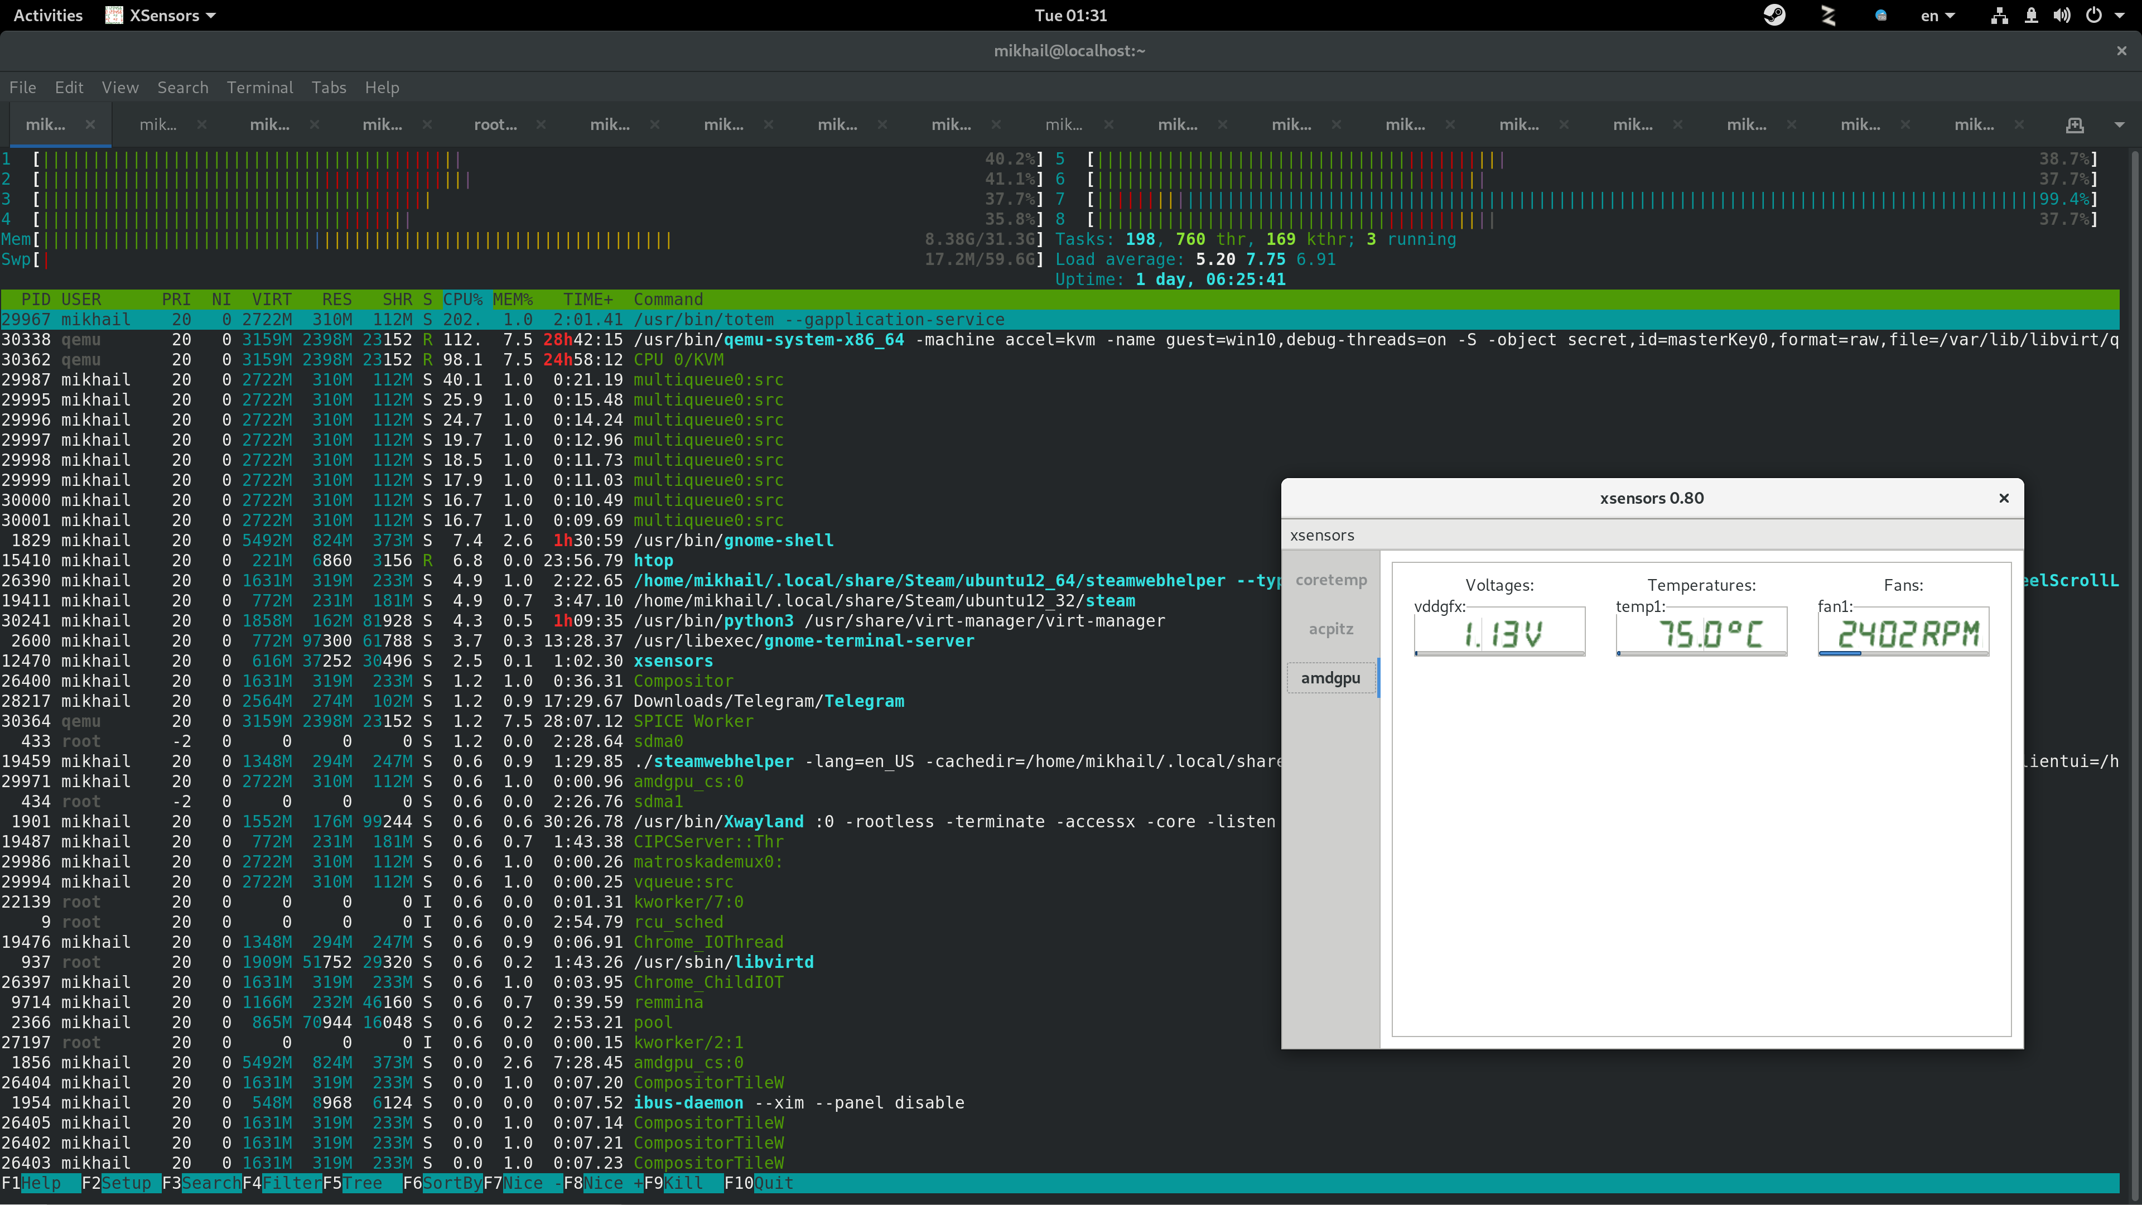
Task: Close the root terminal tab
Action: 541,125
